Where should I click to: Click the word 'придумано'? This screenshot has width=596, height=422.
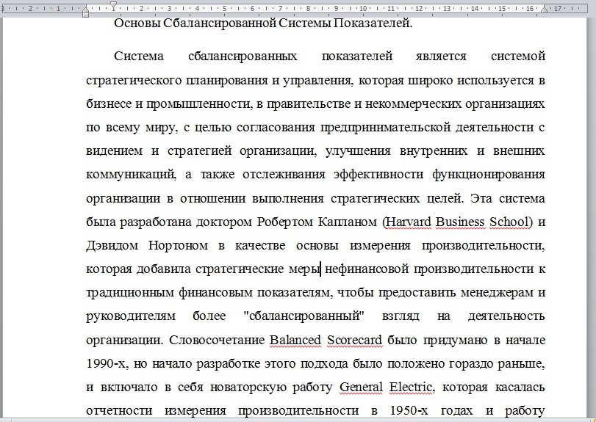tap(456, 340)
